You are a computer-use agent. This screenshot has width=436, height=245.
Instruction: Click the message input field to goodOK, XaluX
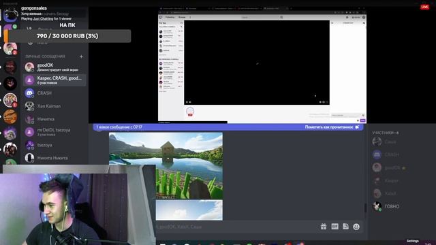click(236, 227)
